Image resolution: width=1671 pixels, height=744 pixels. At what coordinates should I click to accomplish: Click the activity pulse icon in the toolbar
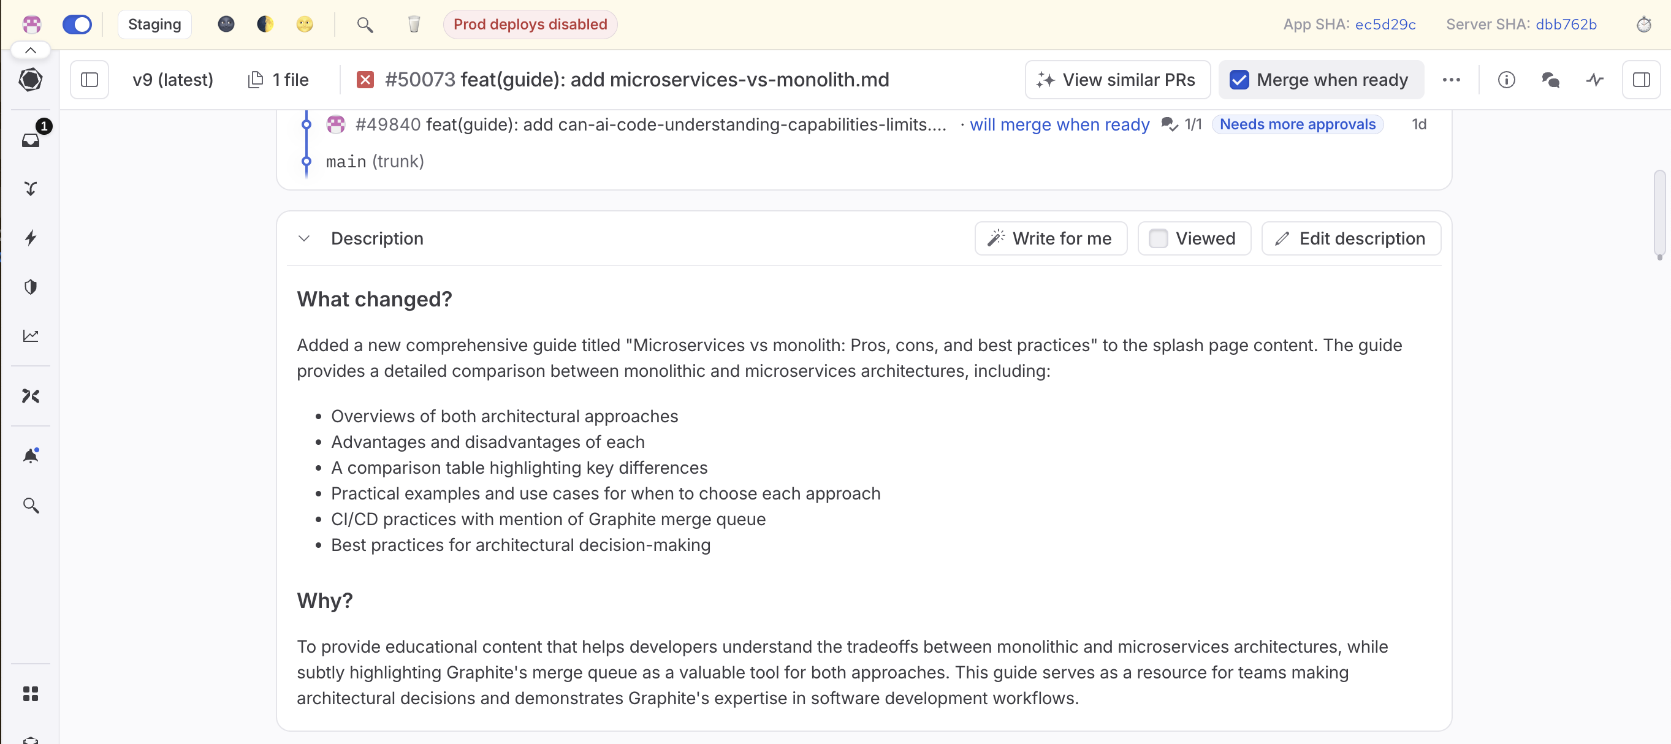pyautogui.click(x=1596, y=80)
